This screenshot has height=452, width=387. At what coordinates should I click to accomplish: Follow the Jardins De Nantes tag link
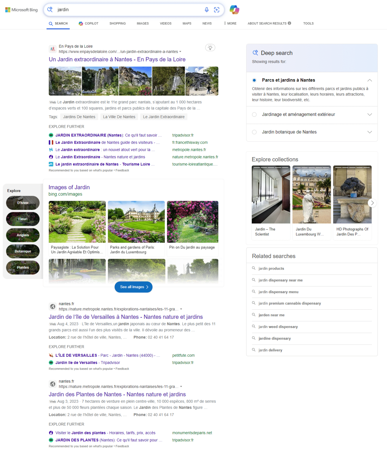coord(79,117)
